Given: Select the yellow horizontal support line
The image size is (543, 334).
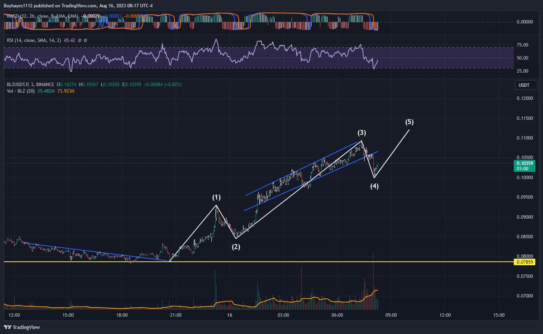Looking at the screenshot, I should pyautogui.click(x=258, y=262).
